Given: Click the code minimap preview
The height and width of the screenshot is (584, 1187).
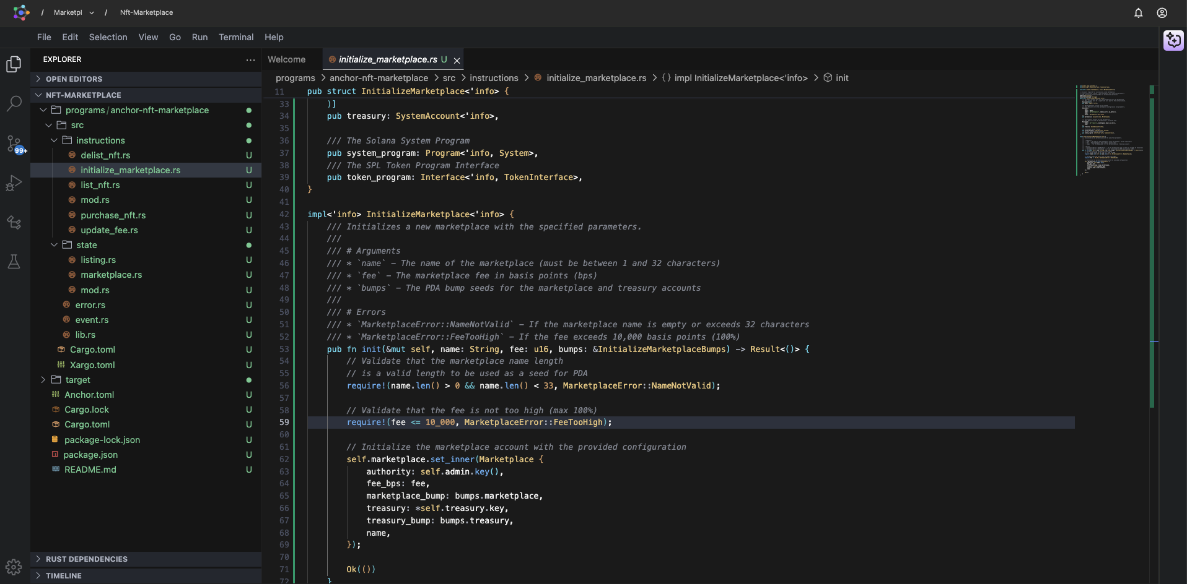Looking at the screenshot, I should [1111, 130].
